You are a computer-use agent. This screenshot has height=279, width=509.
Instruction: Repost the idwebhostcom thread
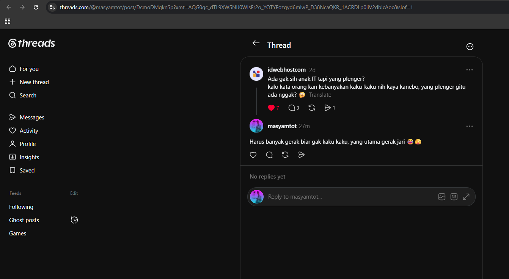click(312, 108)
